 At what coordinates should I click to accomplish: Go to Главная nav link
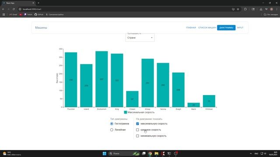click(191, 27)
